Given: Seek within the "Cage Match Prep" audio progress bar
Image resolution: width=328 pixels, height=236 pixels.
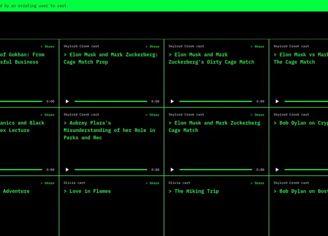Looking at the screenshot, I should [111, 101].
